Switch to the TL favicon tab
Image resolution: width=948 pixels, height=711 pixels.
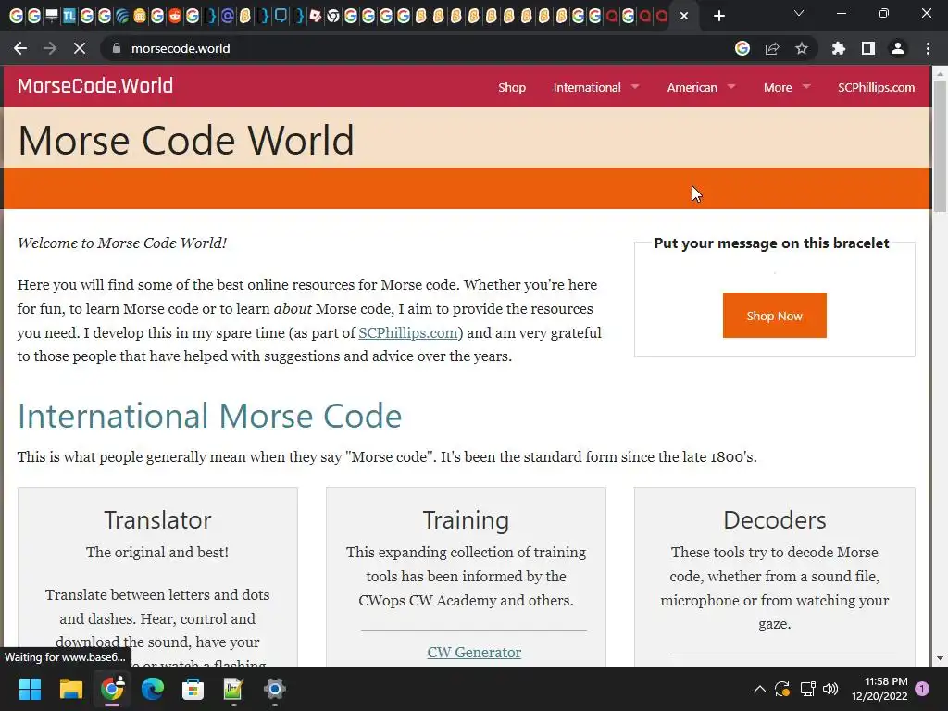69,17
